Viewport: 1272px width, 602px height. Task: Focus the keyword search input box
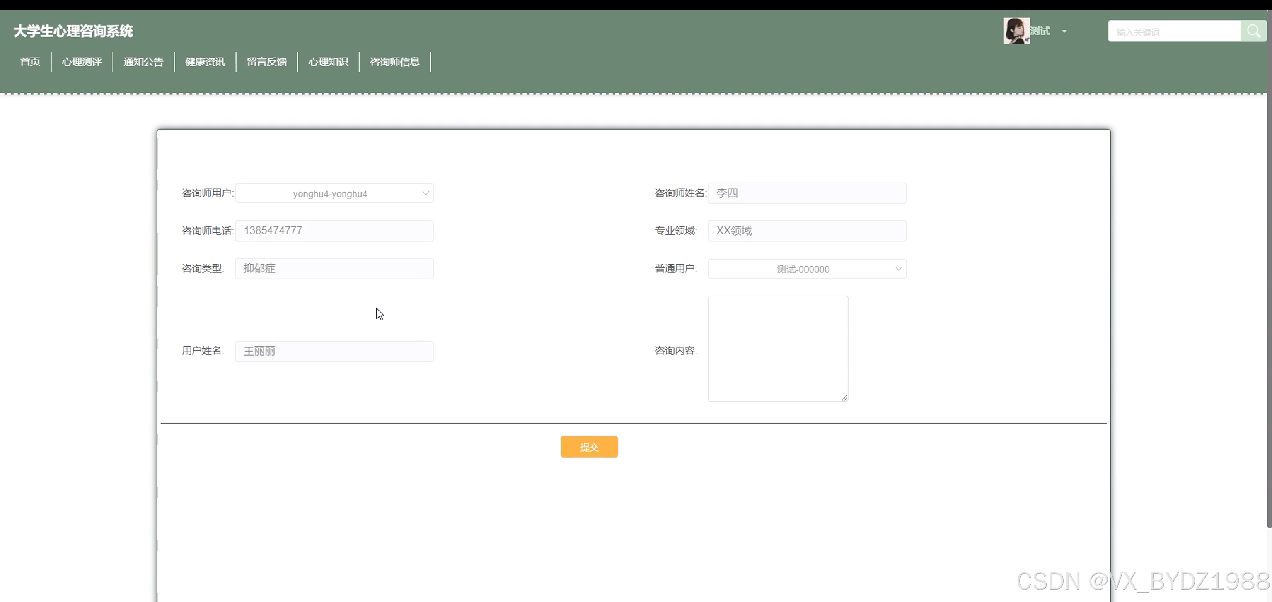[x=1174, y=31]
